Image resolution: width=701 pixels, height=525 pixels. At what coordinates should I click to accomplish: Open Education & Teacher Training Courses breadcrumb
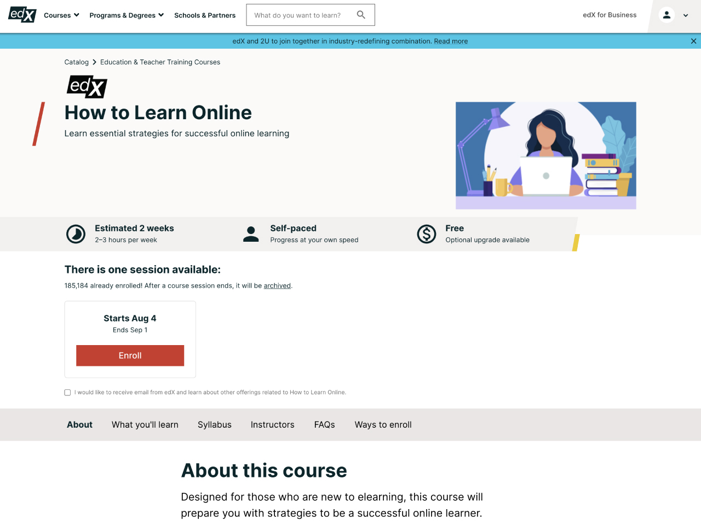160,62
